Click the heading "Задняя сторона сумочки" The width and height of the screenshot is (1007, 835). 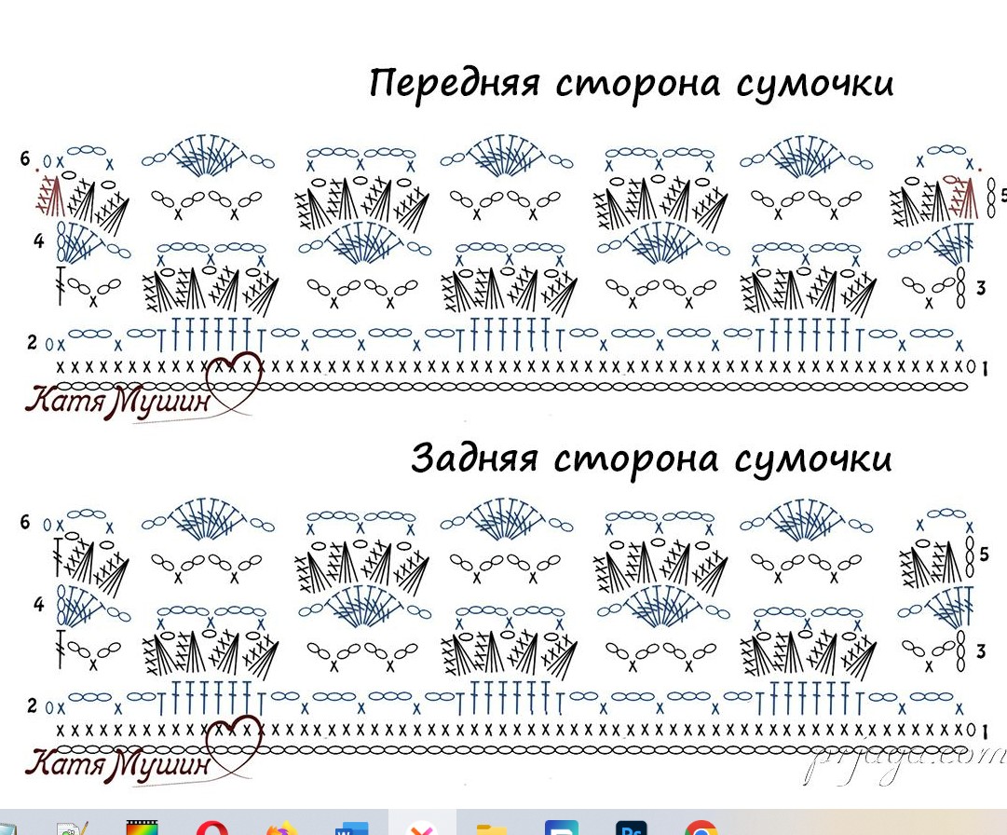[651, 459]
